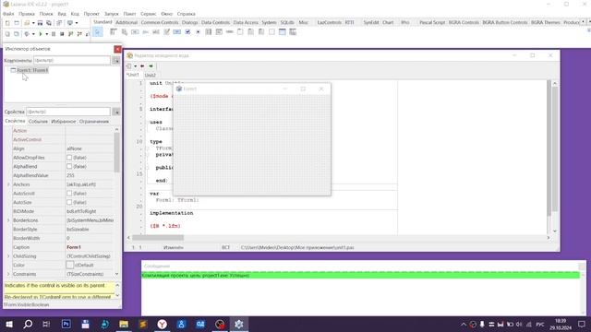Click the Color property default swatch

click(x=70, y=265)
